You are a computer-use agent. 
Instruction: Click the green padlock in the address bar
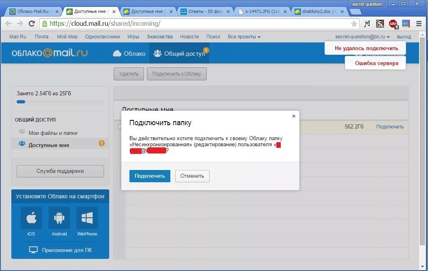coord(44,24)
